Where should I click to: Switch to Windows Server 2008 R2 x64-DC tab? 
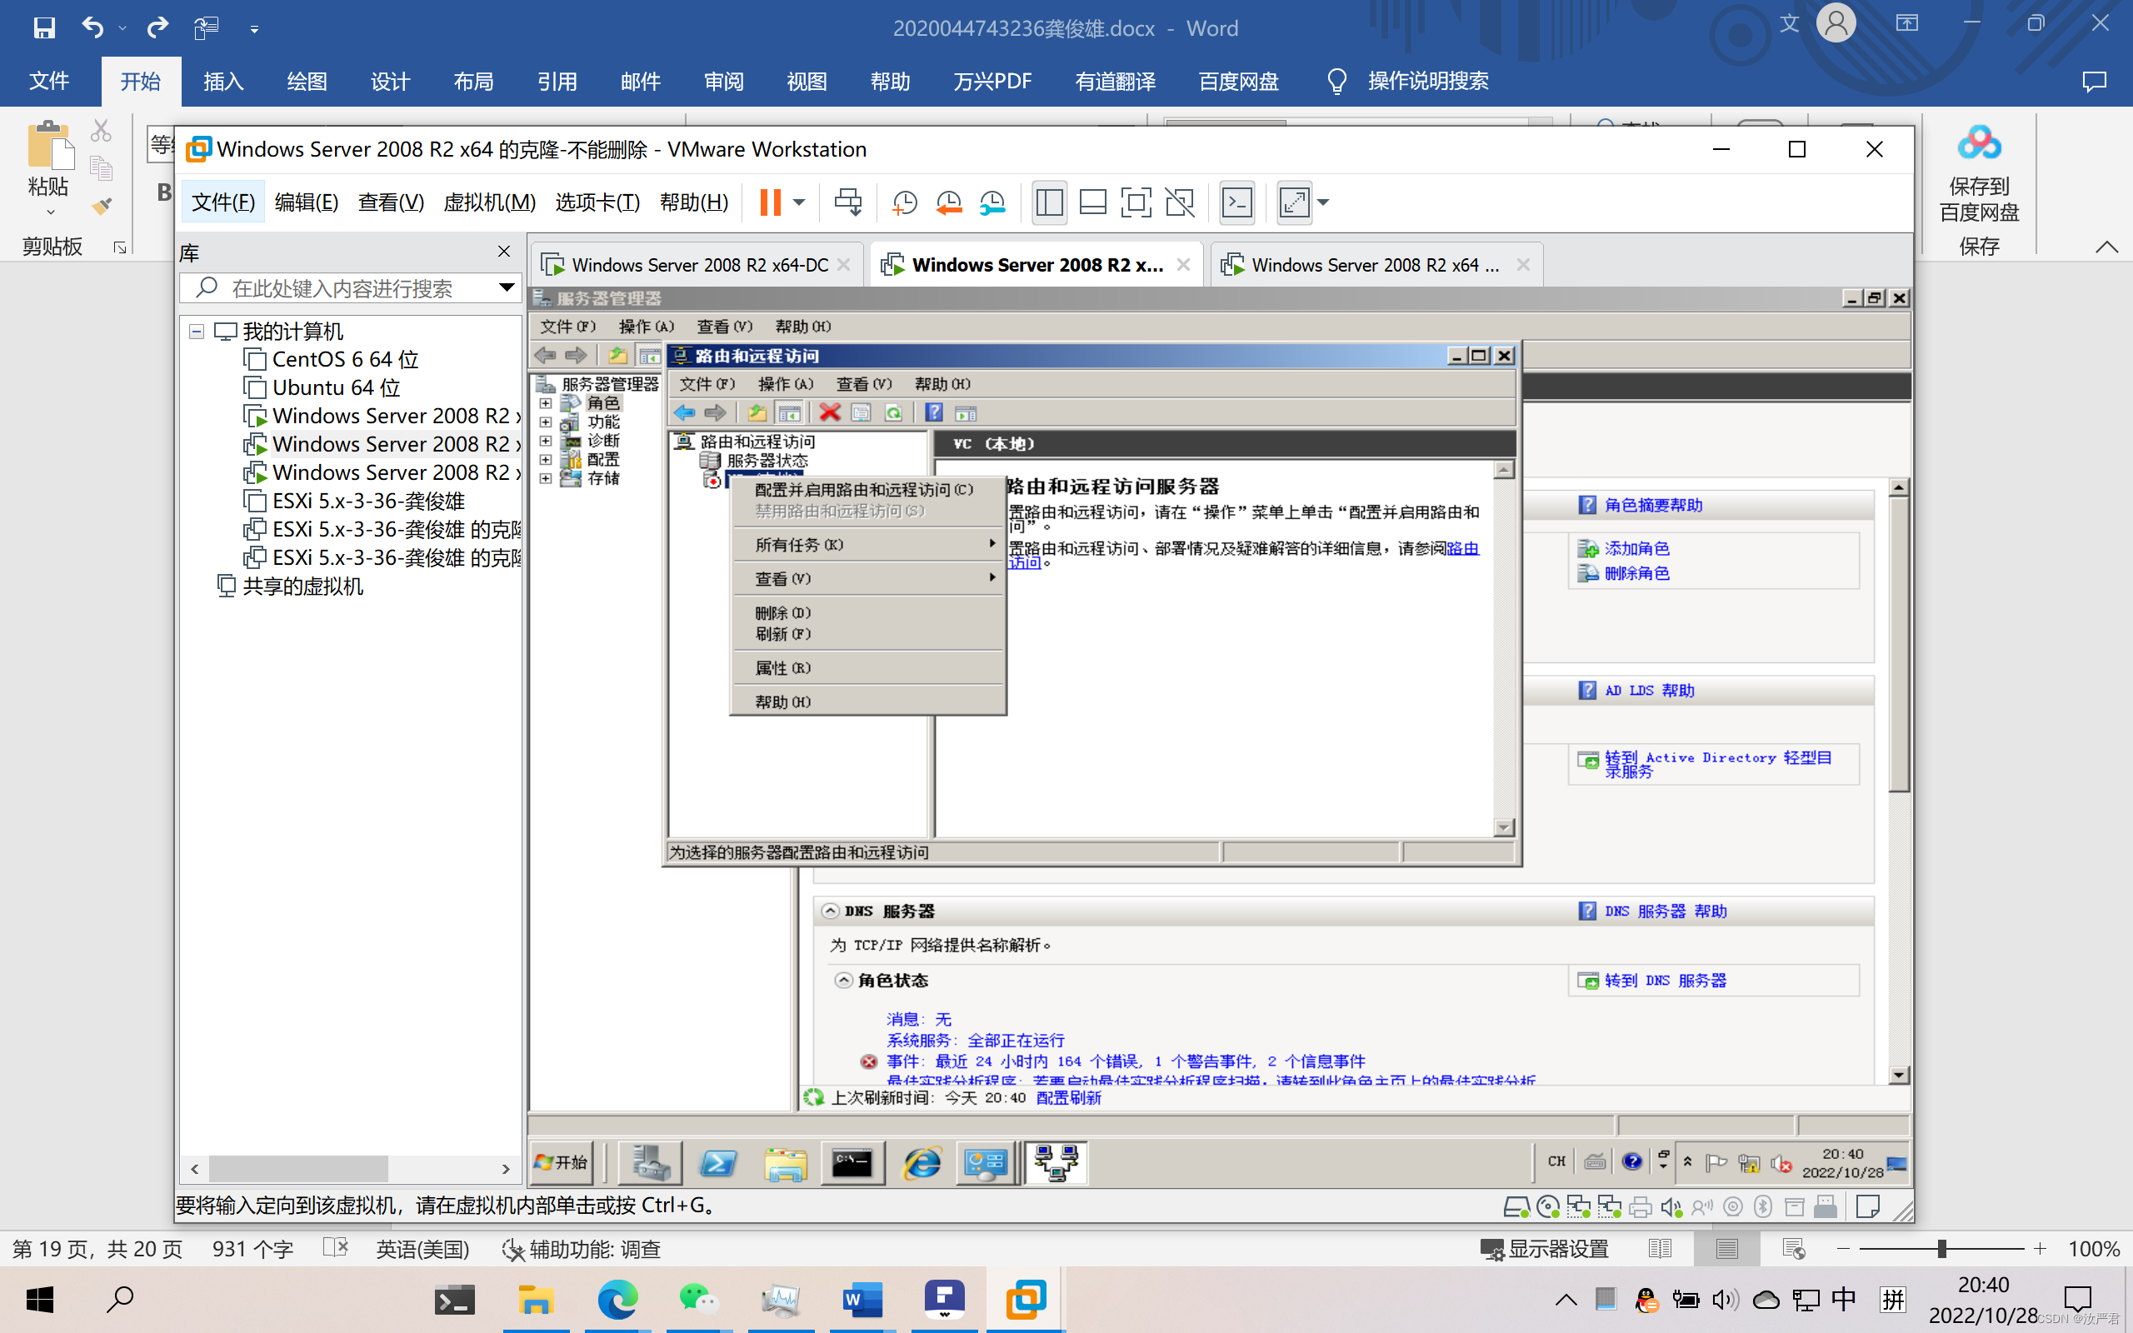pyautogui.click(x=699, y=264)
